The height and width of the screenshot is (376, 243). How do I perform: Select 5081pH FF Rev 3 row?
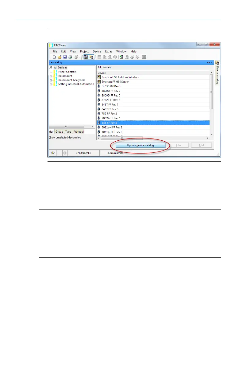153,127
